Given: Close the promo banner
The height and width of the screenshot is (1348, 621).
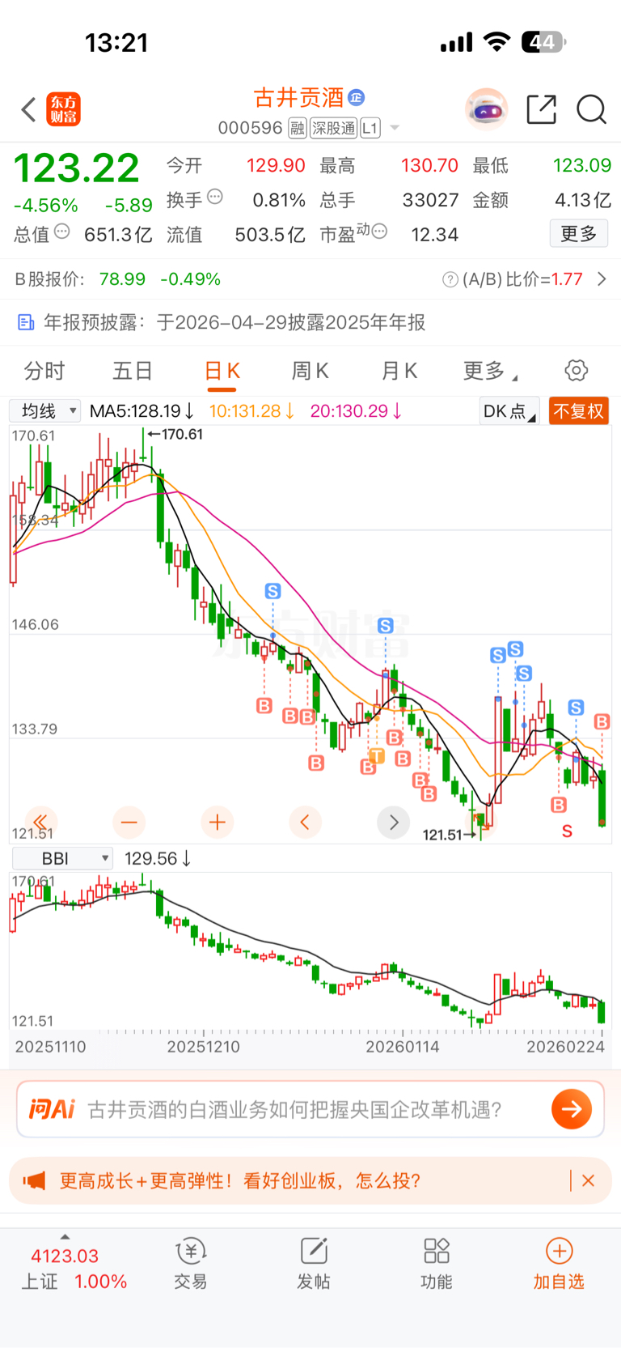Looking at the screenshot, I should tap(588, 1180).
